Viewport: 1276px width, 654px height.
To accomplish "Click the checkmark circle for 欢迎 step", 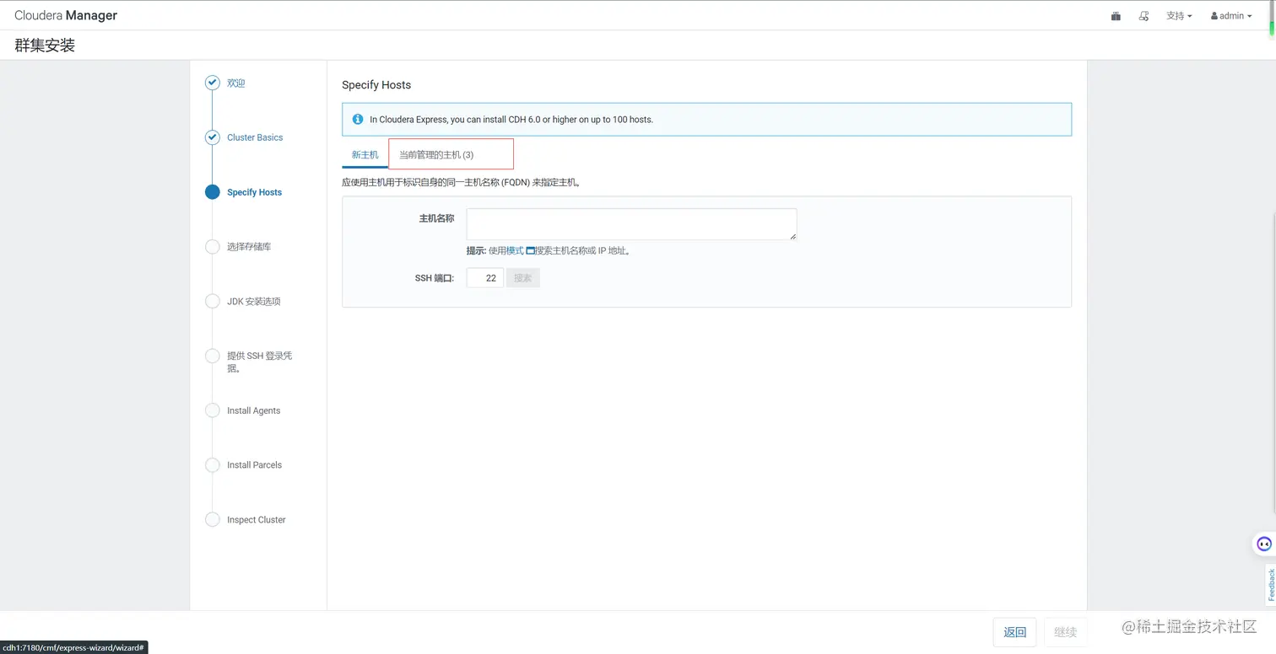I will click(213, 83).
